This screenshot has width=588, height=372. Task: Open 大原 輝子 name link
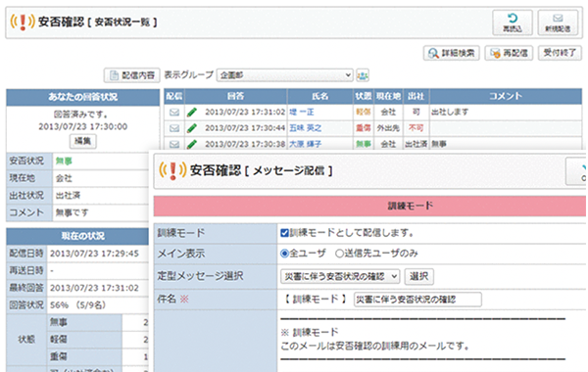[x=305, y=144]
